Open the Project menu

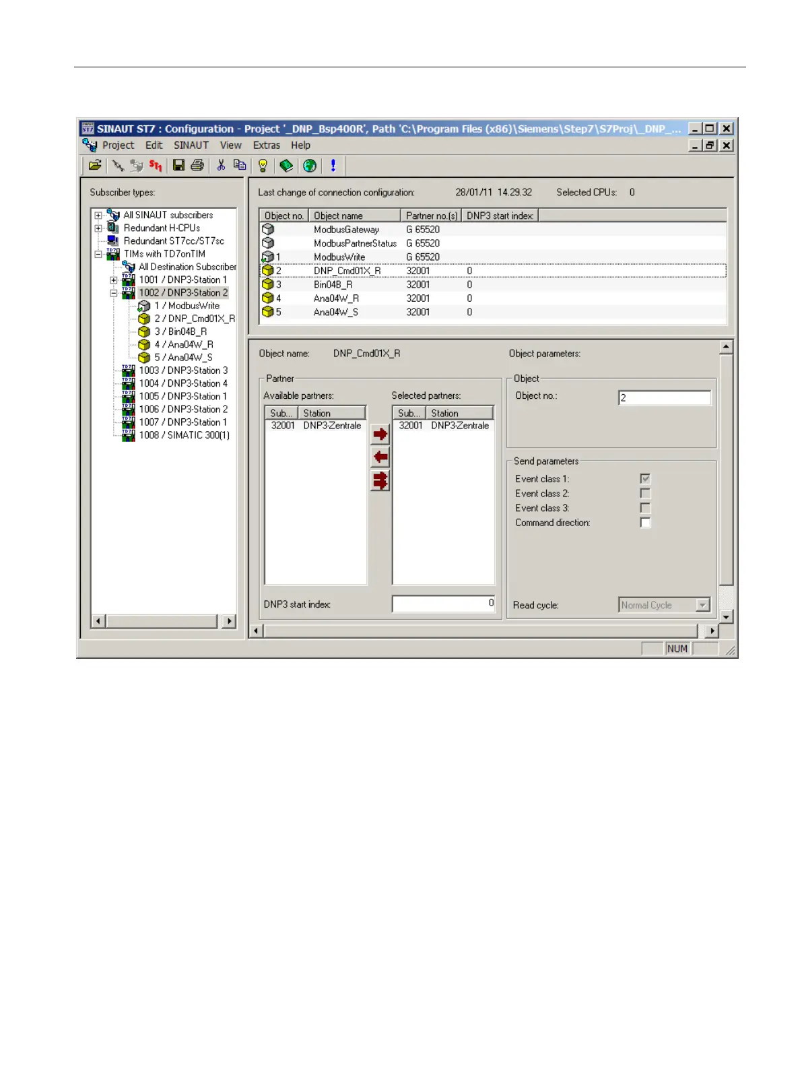click(119, 145)
